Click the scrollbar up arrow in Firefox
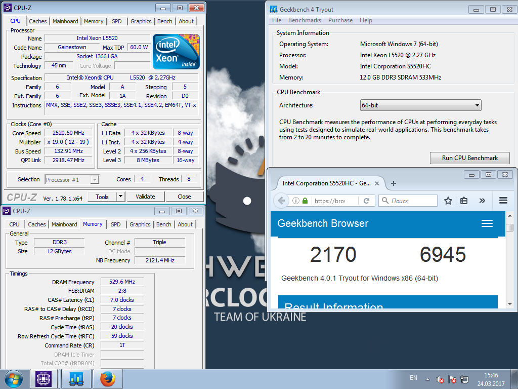518x389 pixels. coord(510,216)
